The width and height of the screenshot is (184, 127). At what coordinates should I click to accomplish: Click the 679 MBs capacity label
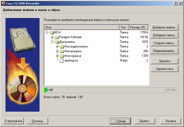coord(171,90)
